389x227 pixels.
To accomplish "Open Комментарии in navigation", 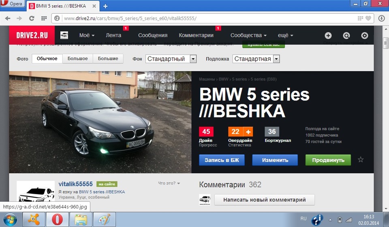I will pyautogui.click(x=196, y=36).
